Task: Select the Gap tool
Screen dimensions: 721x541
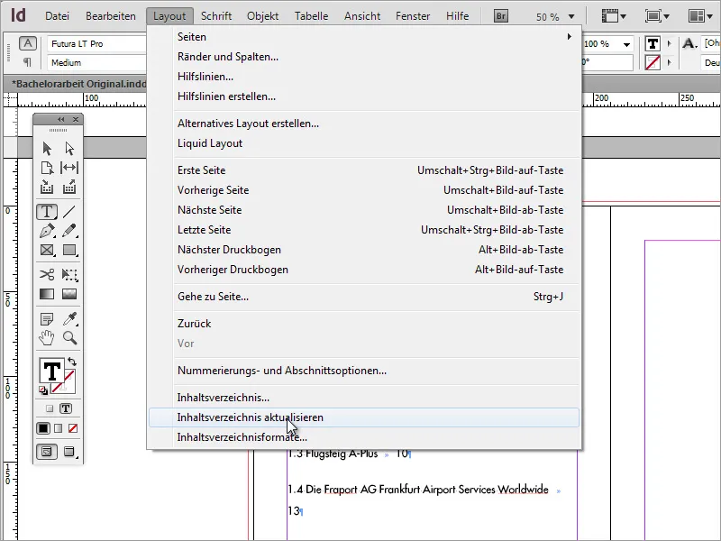Action: [x=69, y=168]
